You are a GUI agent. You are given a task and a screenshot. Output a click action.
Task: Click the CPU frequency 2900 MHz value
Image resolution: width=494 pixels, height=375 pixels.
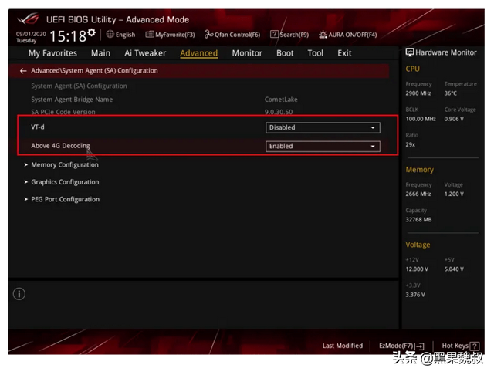[418, 93]
